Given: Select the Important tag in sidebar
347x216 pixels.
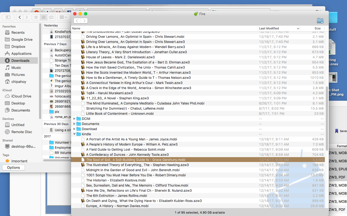Looking at the screenshot, I should point(19,161).
